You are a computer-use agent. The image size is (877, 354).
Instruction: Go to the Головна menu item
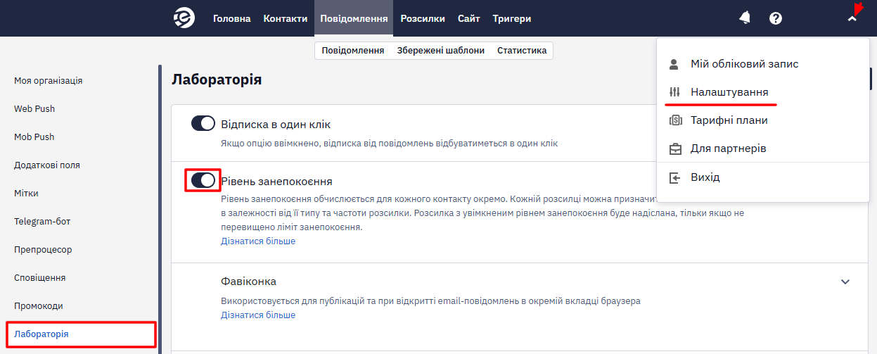232,18
